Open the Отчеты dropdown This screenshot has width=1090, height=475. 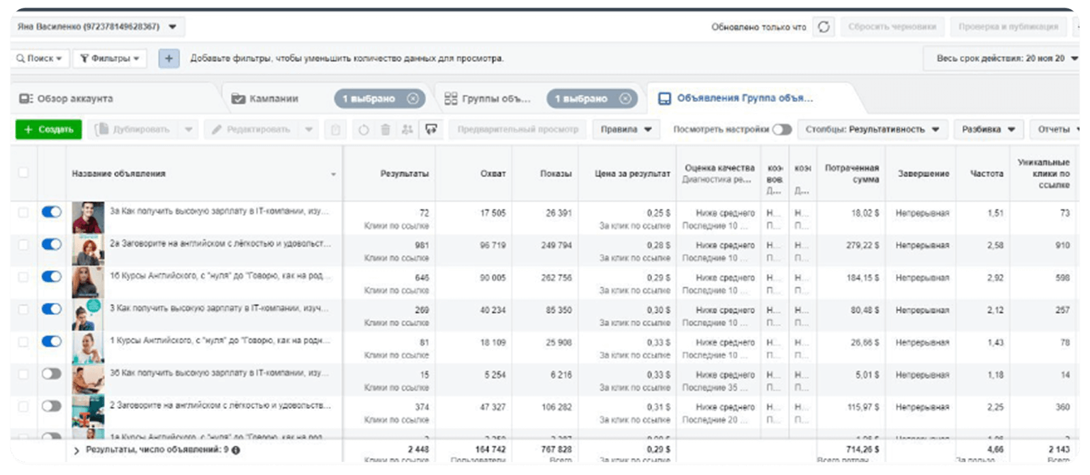[x=1055, y=129]
